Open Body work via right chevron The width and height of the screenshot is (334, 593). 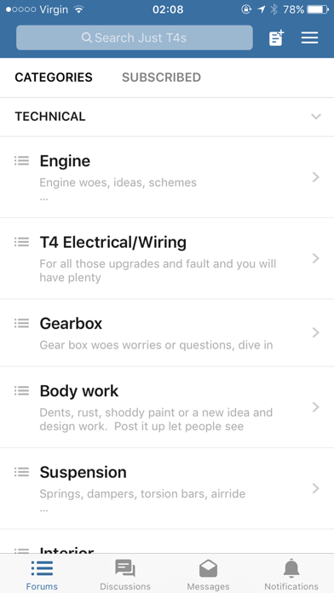click(x=316, y=407)
